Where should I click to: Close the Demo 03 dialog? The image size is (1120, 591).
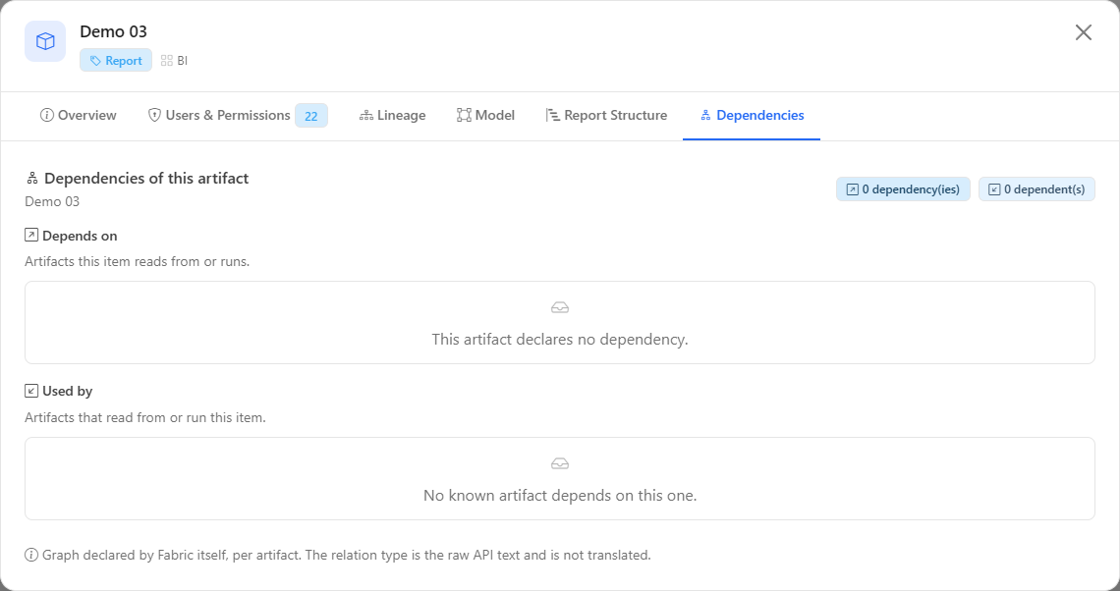coord(1084,32)
